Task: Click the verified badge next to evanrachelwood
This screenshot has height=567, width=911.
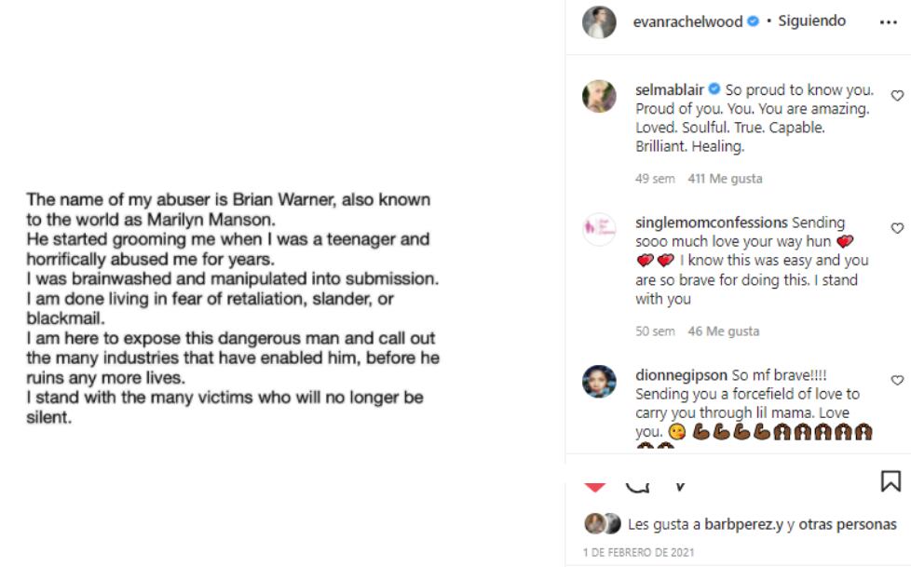Action: coord(754,21)
